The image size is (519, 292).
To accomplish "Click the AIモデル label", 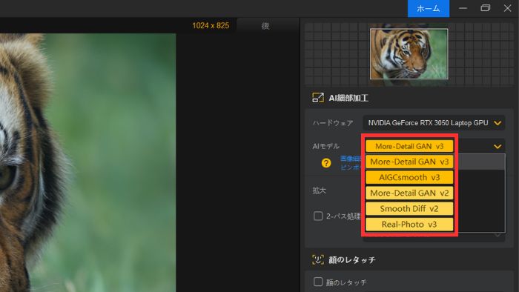I will (326, 146).
